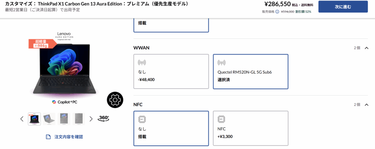Show previous product image with left arrow
Viewport: 375px width, 149px height.
[x=22, y=119]
